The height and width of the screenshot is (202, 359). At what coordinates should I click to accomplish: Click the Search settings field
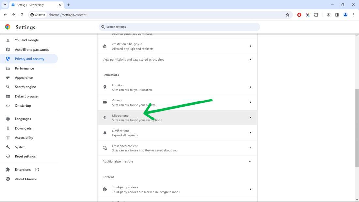point(179,27)
